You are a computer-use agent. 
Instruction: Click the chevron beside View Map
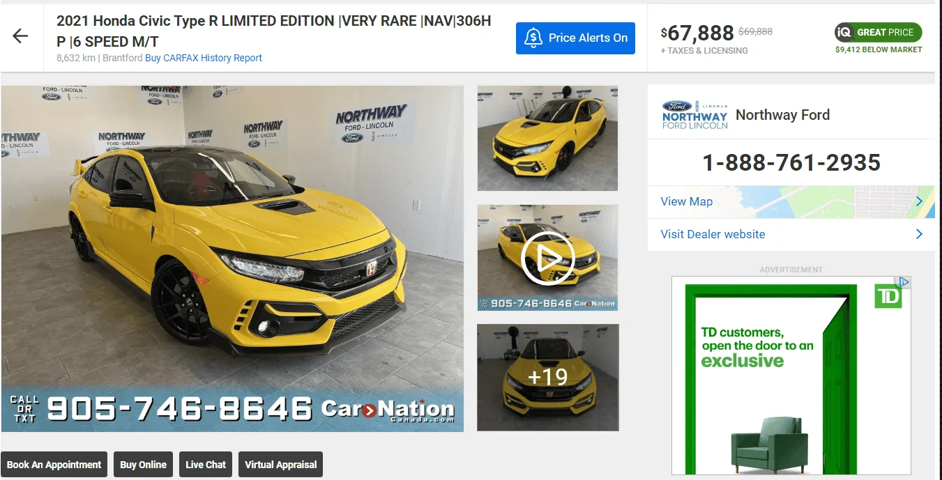(x=919, y=201)
